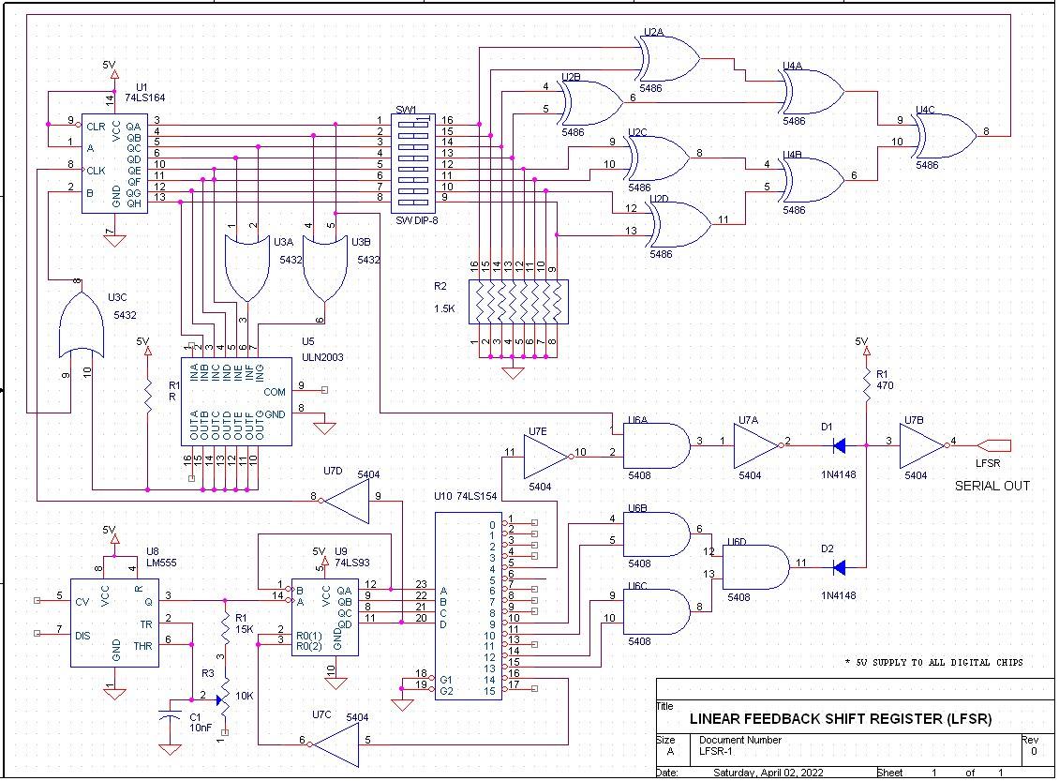Image resolution: width=1059 pixels, height=781 pixels.
Task: Click the 5V SUPPLY TO ALL DIGITAL CHIPS note
Action: tap(934, 663)
